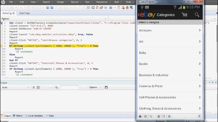Image resolution: width=218 pixels, height=122 pixels.
Task: Click line 15 Cell Phones & Accessories click statement
Action: [51, 63]
